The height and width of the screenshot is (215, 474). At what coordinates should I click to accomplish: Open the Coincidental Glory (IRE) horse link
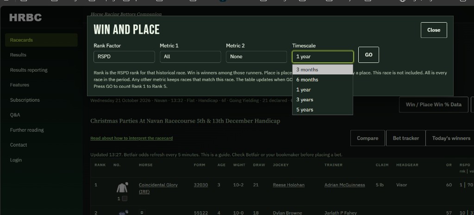(x=158, y=188)
